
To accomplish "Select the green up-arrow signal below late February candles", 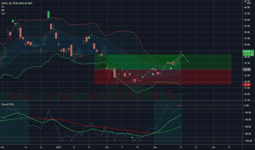I will [x=153, y=74].
